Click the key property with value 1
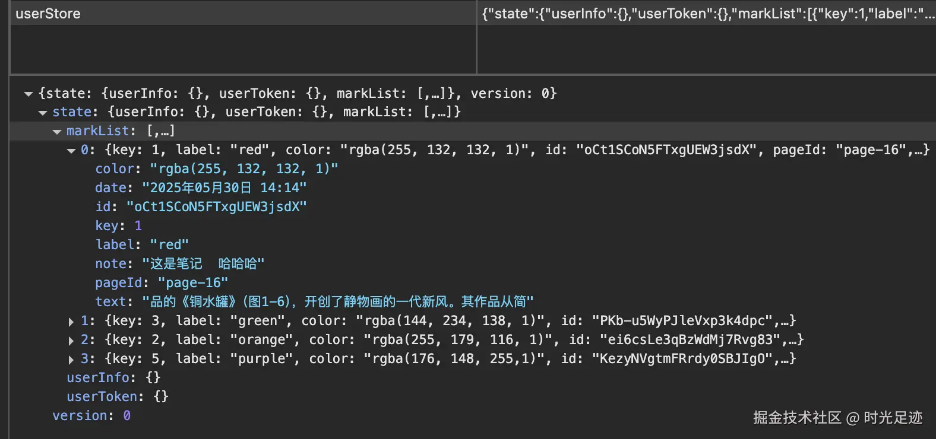 click(x=138, y=226)
